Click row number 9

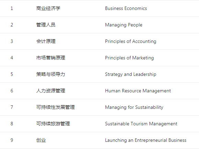tap(12, 140)
